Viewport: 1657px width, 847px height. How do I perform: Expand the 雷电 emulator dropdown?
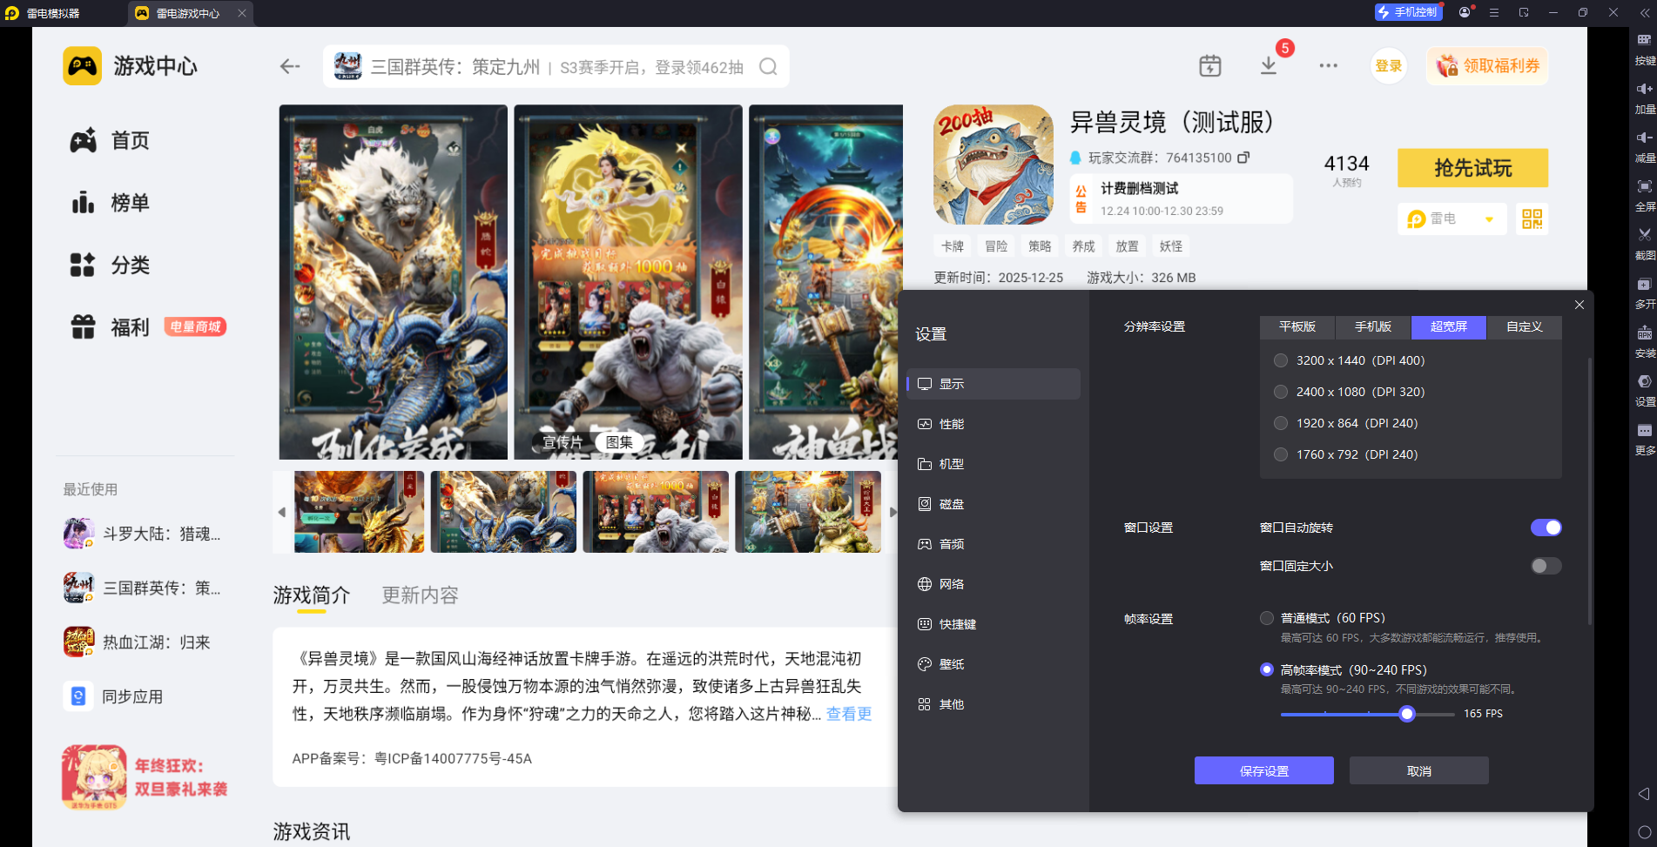pos(1489,219)
